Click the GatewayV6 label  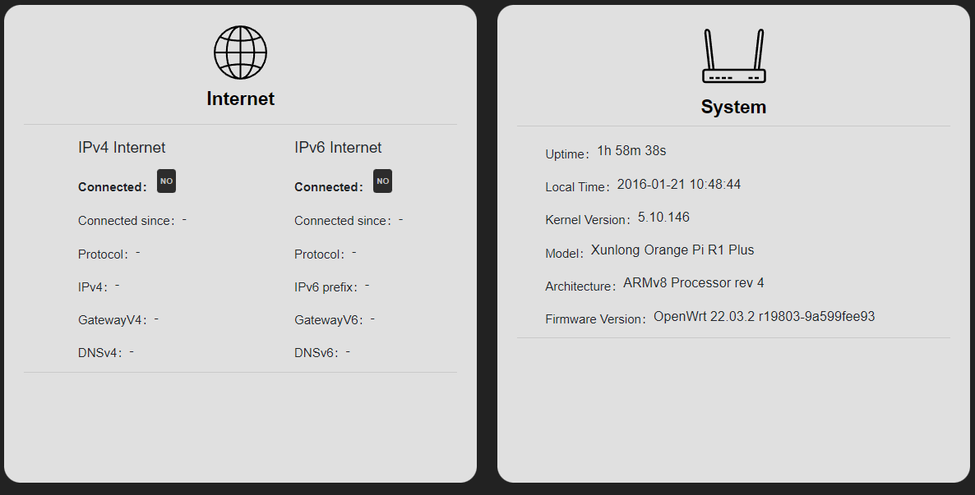pyautogui.click(x=329, y=320)
